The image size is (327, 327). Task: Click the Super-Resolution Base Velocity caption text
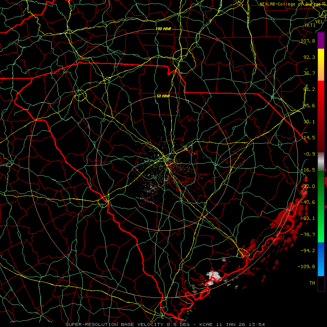tap(165, 324)
